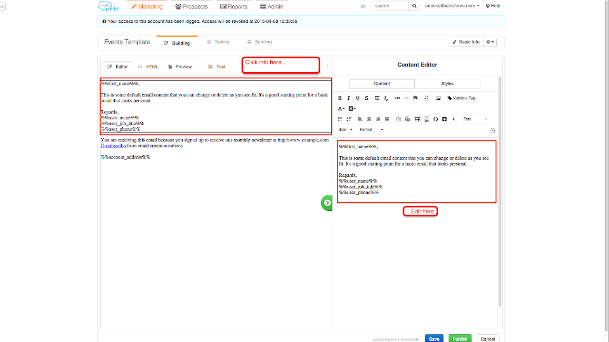Switch to the Content tab
The height and width of the screenshot is (342, 609).
pos(382,84)
